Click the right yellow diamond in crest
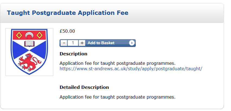 click(39, 35)
